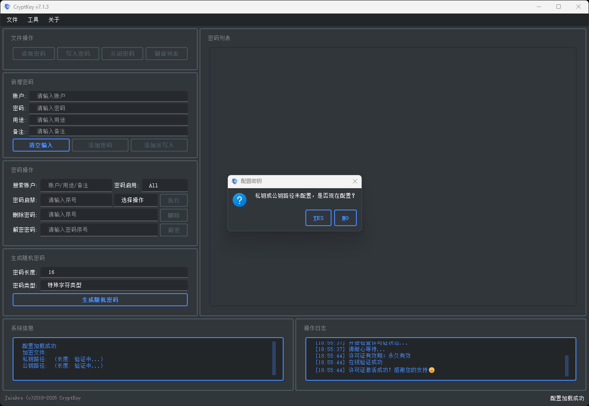Open the 文件 menu
The height and width of the screenshot is (406, 589).
point(12,20)
